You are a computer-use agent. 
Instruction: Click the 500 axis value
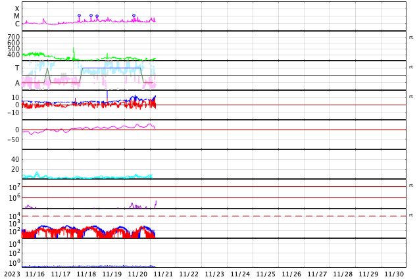pyautogui.click(x=14, y=49)
